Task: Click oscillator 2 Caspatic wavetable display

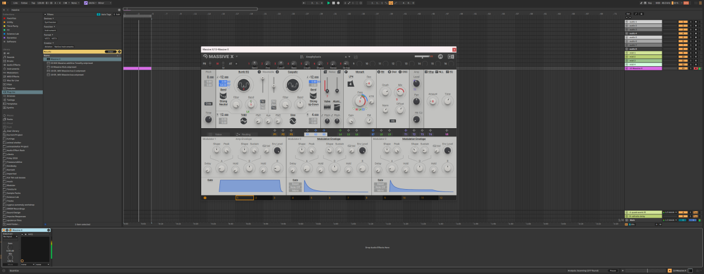Action: pos(292,85)
